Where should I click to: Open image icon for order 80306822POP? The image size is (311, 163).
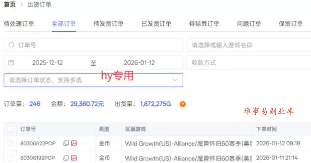coord(74,143)
